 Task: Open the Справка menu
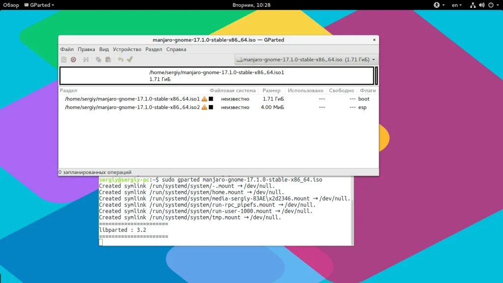coord(176,49)
